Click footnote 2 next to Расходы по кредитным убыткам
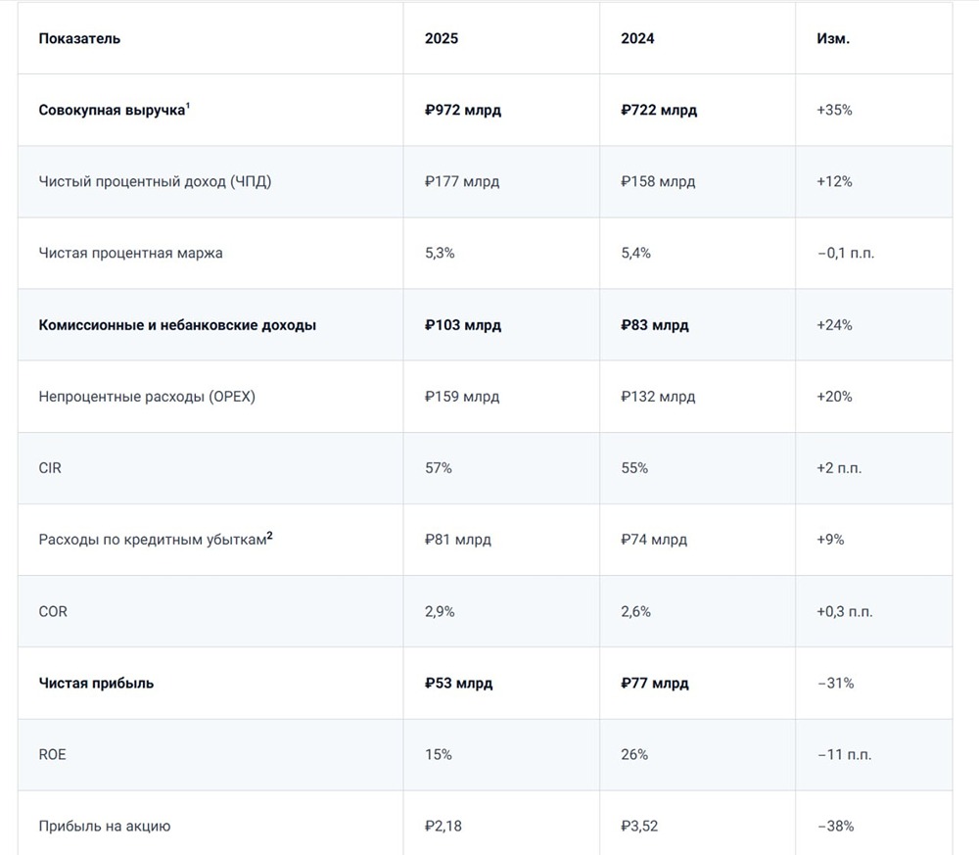The height and width of the screenshot is (855, 979). pos(269,535)
